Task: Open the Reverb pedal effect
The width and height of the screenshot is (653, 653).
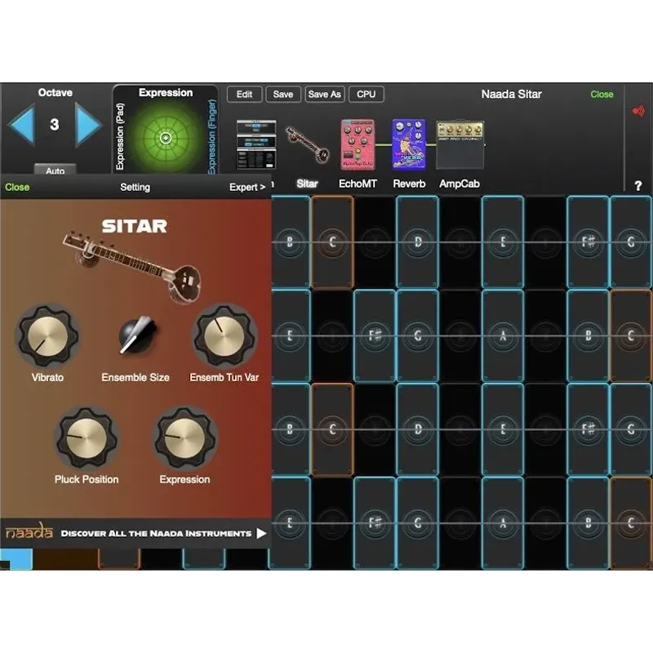Action: 409,144
